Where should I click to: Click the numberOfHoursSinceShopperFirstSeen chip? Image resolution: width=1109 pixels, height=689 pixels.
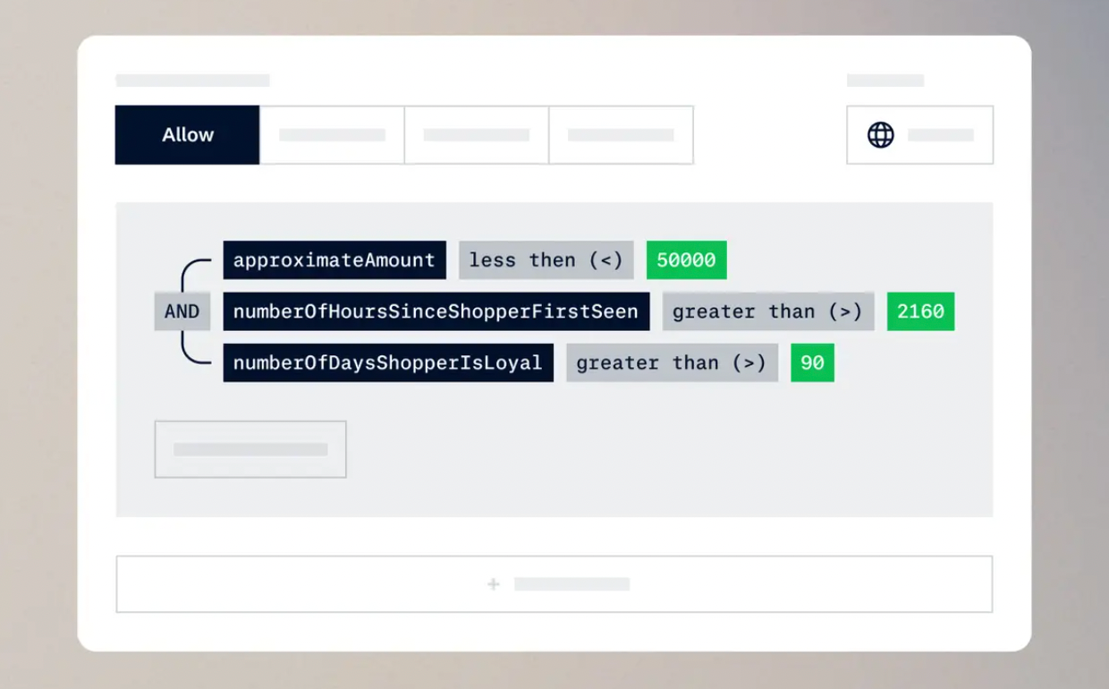pyautogui.click(x=436, y=311)
